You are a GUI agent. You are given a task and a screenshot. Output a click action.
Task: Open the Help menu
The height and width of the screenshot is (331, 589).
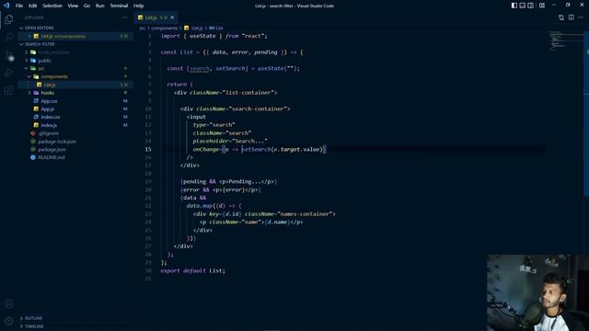[139, 6]
